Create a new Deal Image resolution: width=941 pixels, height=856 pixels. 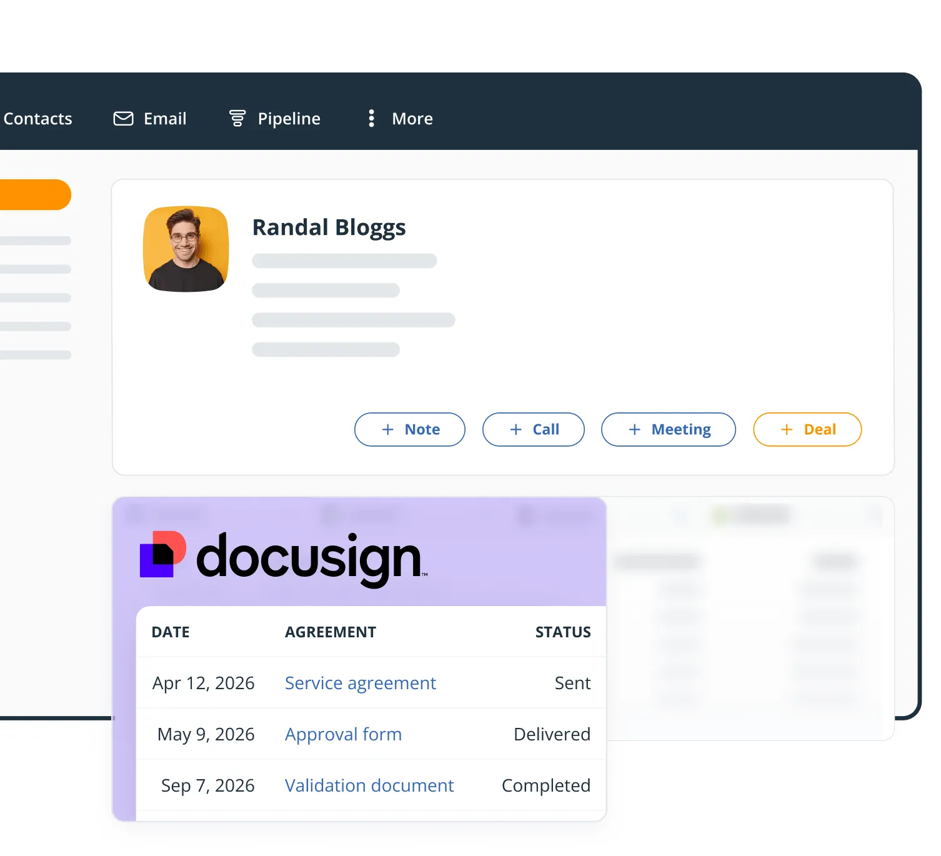pos(807,429)
